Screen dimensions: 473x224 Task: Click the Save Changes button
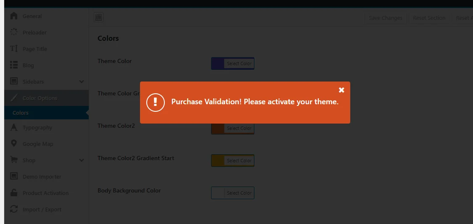tap(386, 18)
